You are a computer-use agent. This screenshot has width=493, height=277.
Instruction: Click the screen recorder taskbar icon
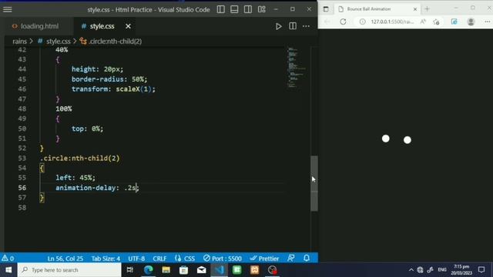(272, 270)
